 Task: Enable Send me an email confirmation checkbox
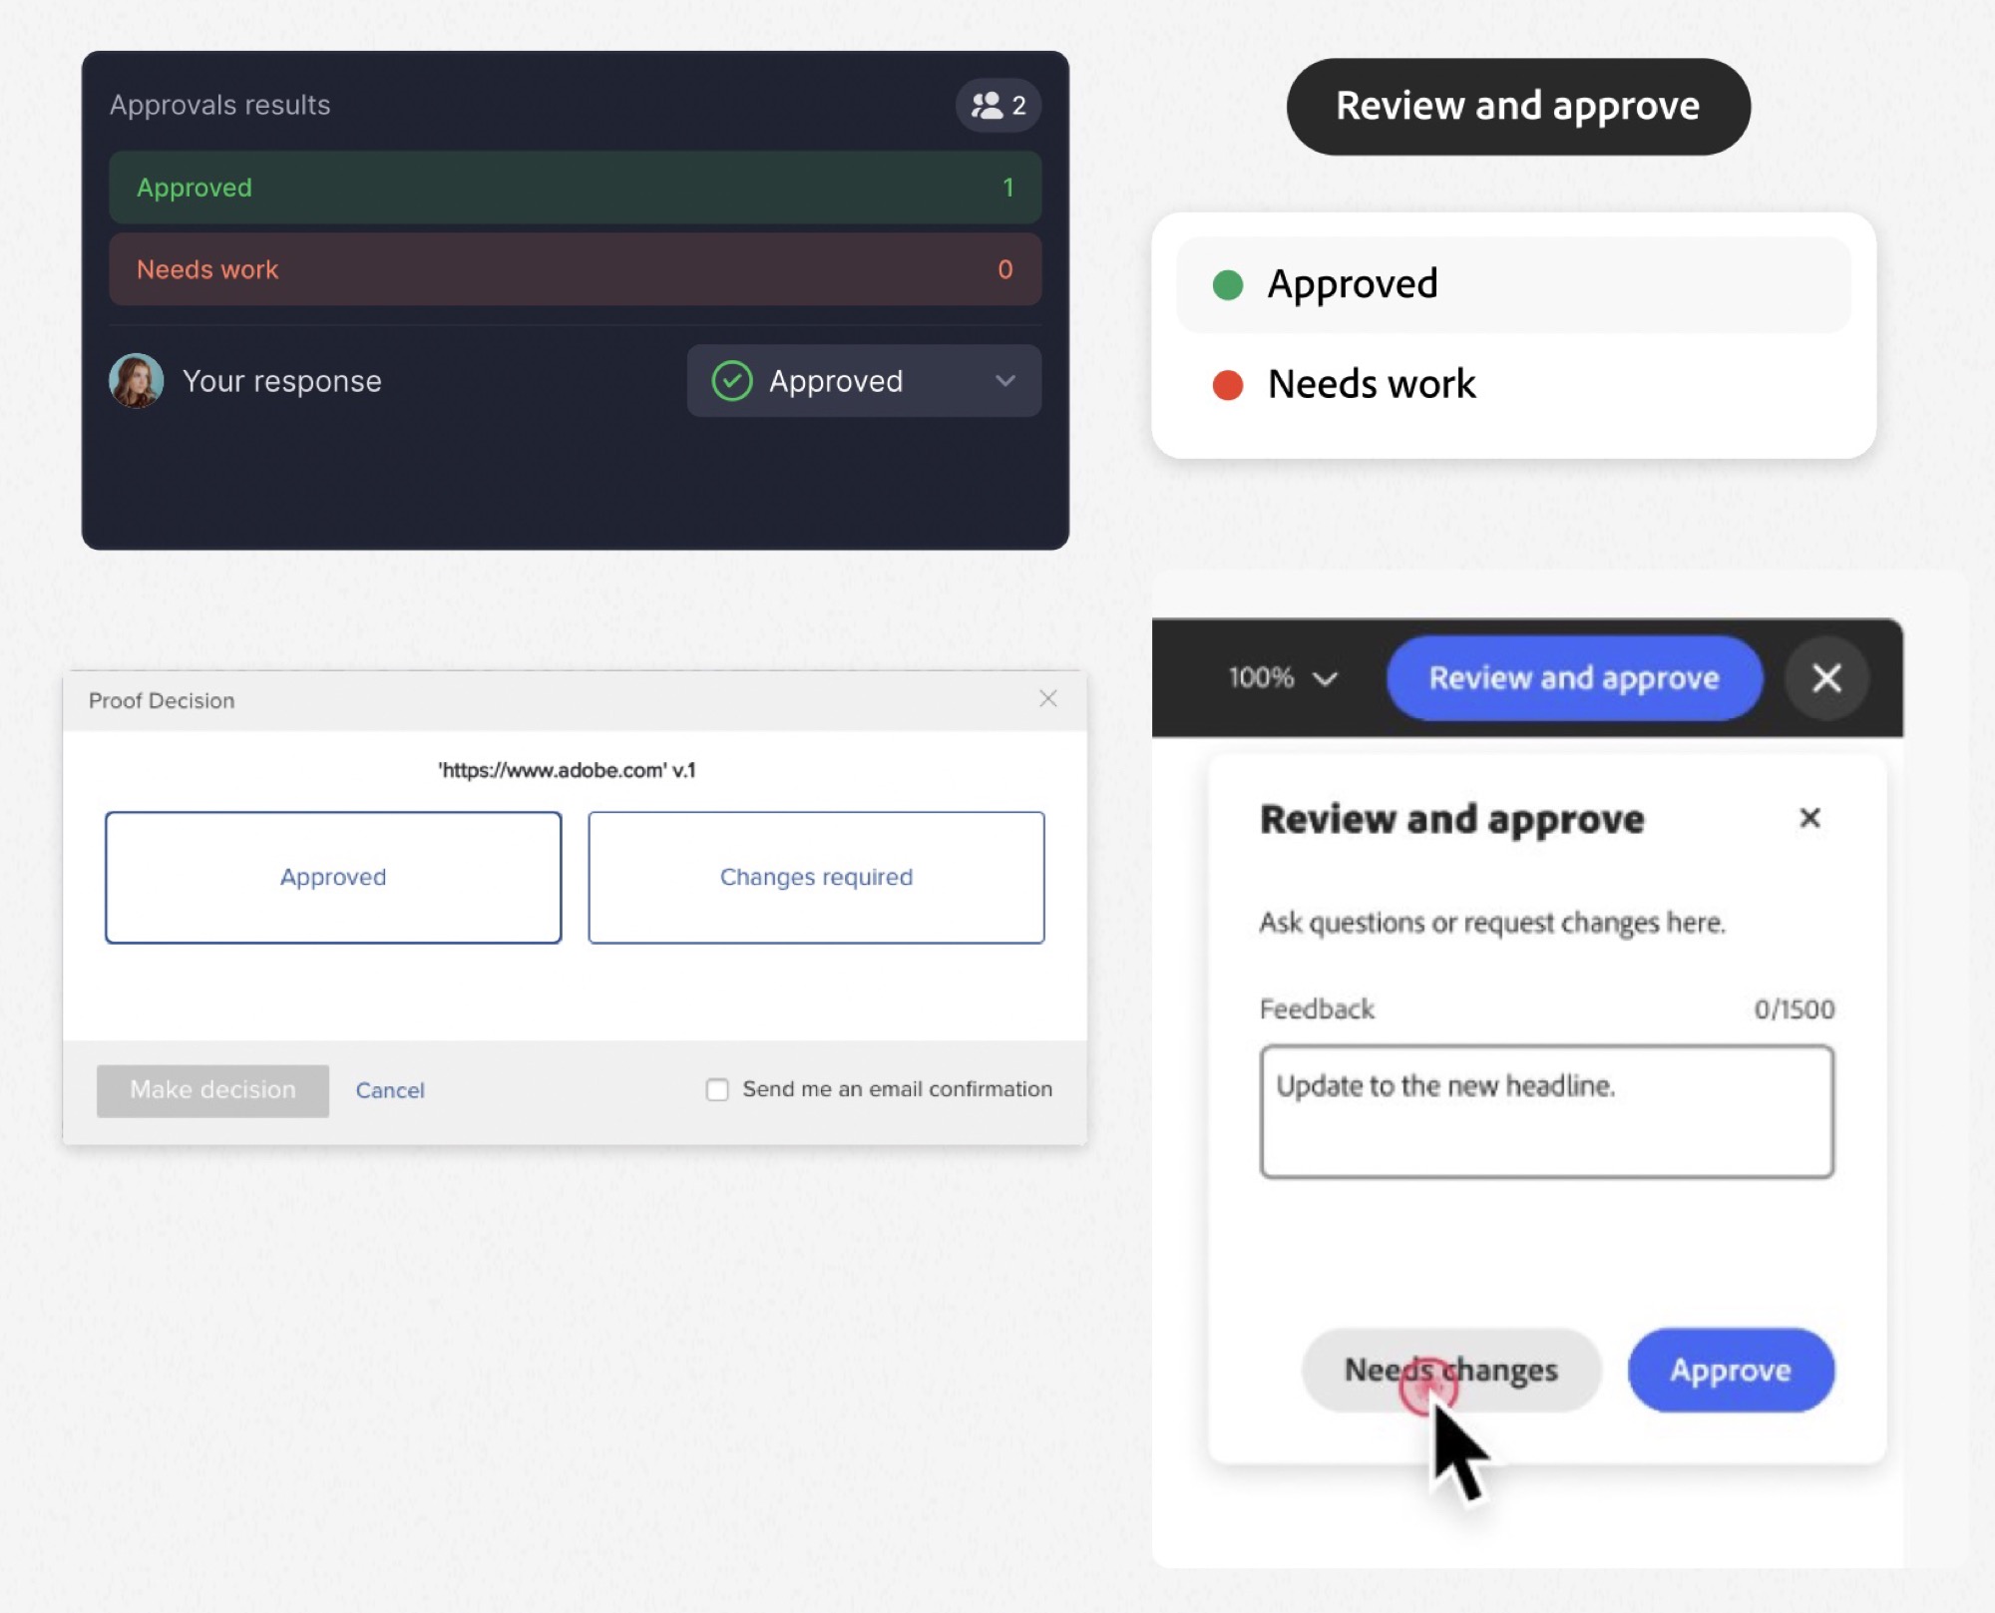coord(717,1089)
